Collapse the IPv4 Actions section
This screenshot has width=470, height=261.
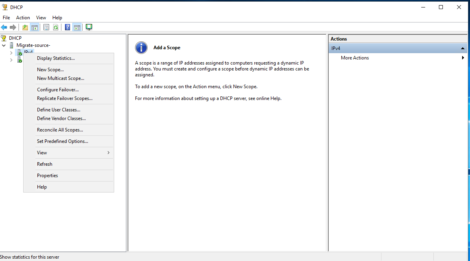(462, 48)
